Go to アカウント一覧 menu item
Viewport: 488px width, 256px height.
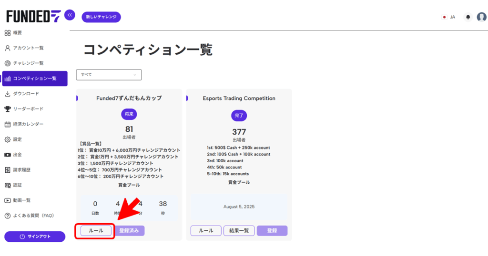28,48
